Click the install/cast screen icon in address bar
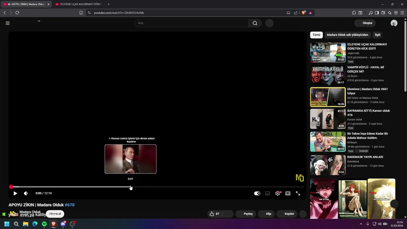 [x=288, y=13]
